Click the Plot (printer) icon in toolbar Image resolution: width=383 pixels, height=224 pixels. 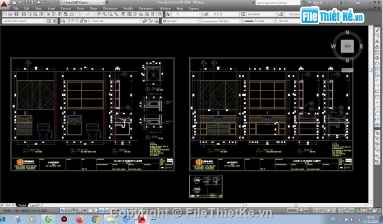tap(23, 14)
